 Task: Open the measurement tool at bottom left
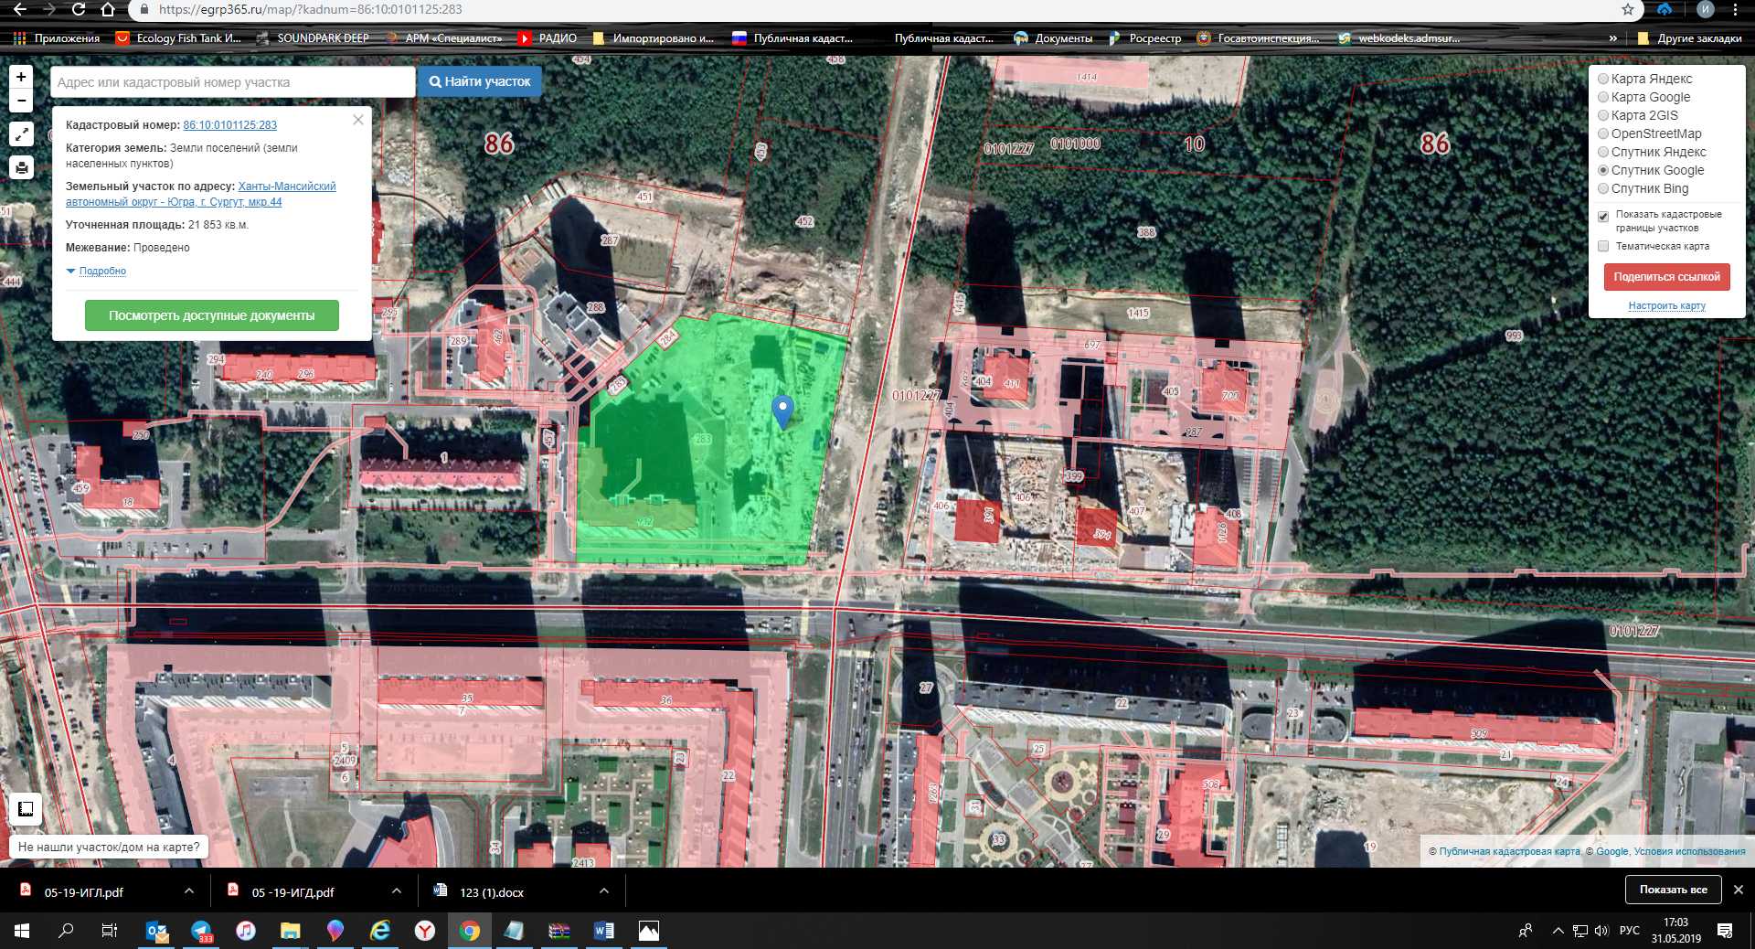(x=26, y=808)
